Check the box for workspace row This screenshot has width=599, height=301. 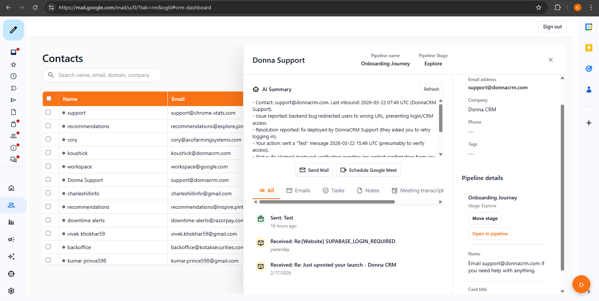pyautogui.click(x=48, y=166)
